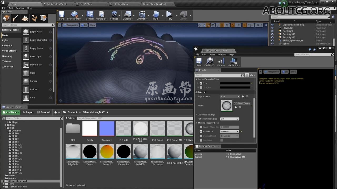
Task: Click the Mobile Stats icon
Action: [234, 61]
